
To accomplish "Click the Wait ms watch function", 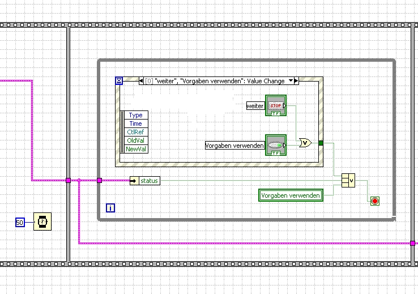I will (42, 221).
